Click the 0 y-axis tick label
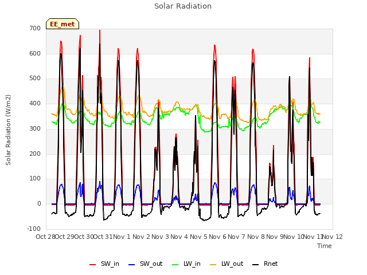The height and width of the screenshot is (275, 367). [x=39, y=204]
